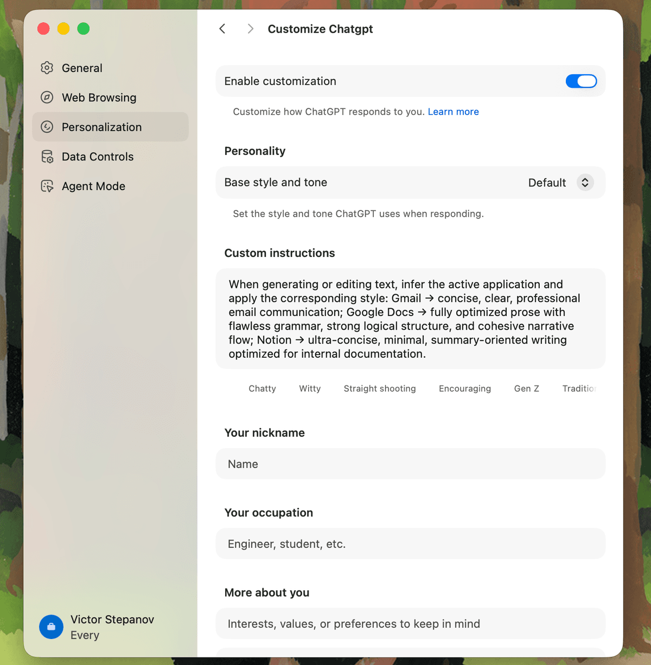Add the Chatty trait suggestion
651x665 pixels.
point(262,389)
